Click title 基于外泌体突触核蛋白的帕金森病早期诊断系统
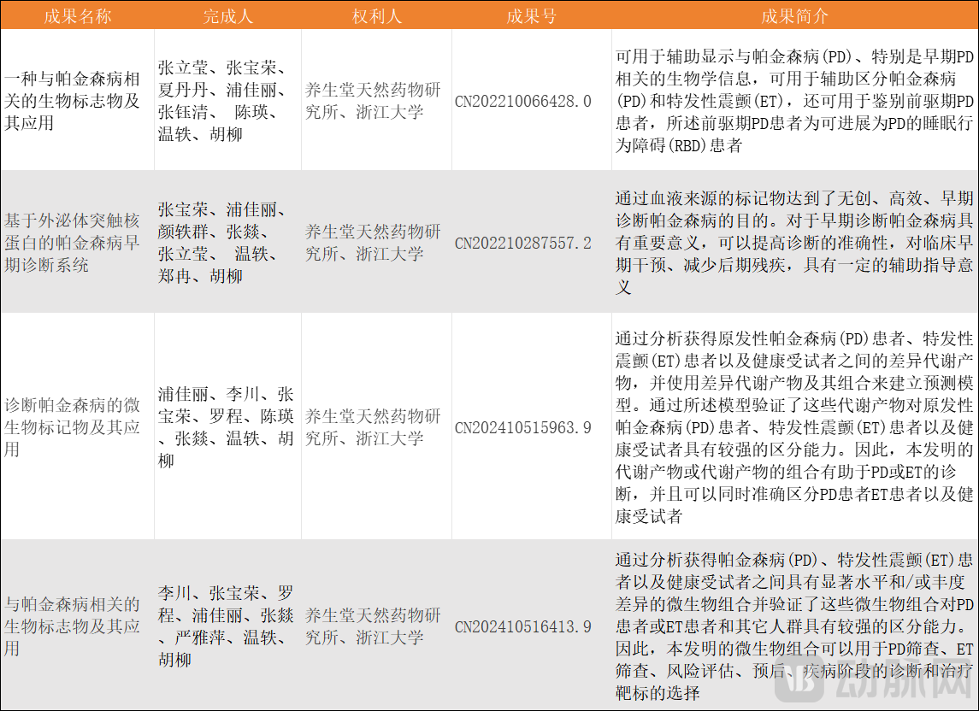The image size is (979, 711). pyautogui.click(x=73, y=243)
